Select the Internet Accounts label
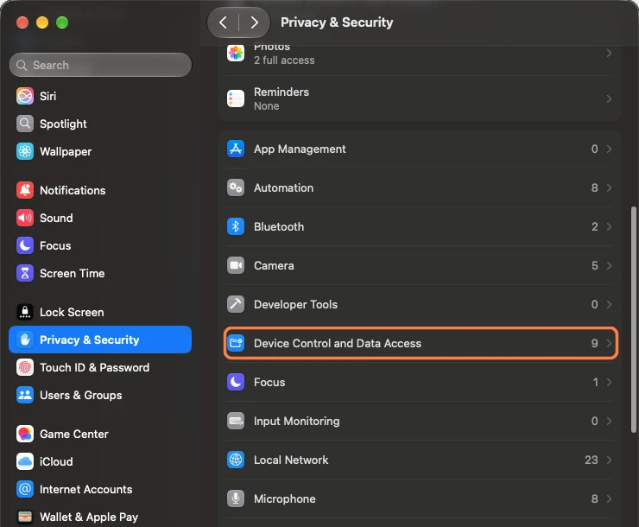Image resolution: width=639 pixels, height=527 pixels. pos(86,489)
